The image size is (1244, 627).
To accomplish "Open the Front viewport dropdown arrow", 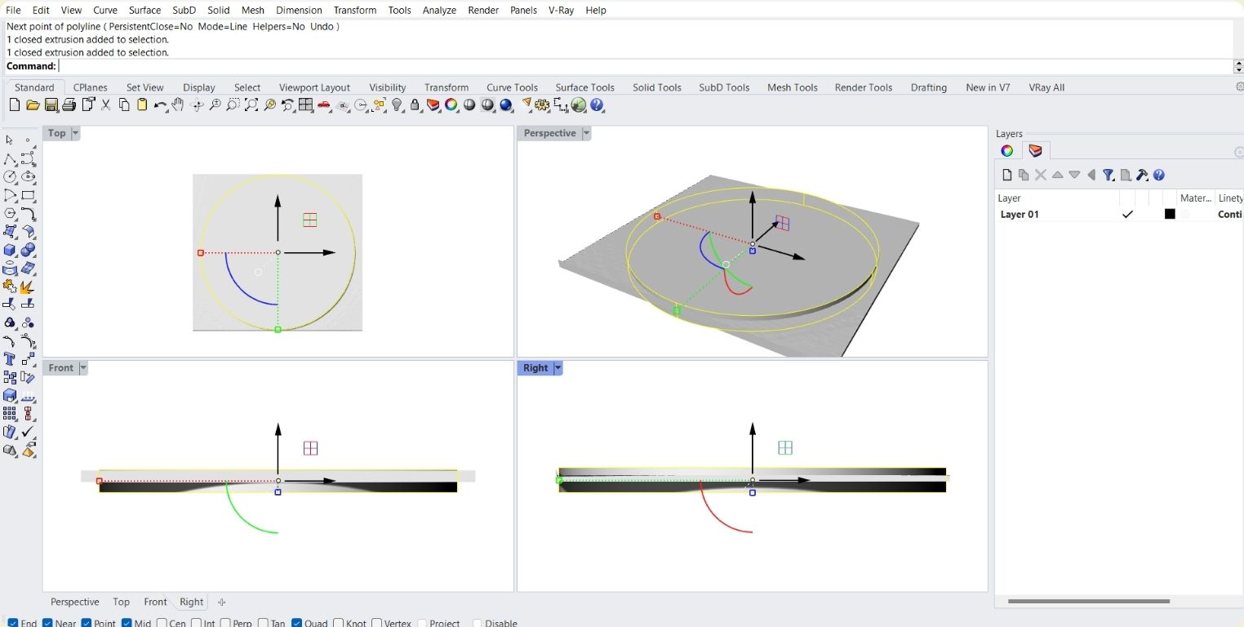I will 82,368.
